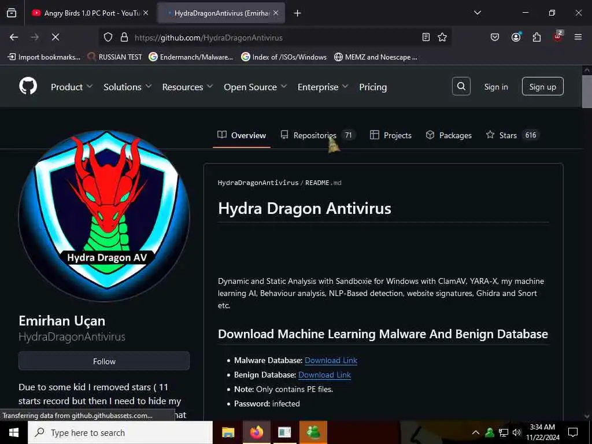
Task: Select the HydraDragonAntivirus browser tab
Action: (221, 13)
